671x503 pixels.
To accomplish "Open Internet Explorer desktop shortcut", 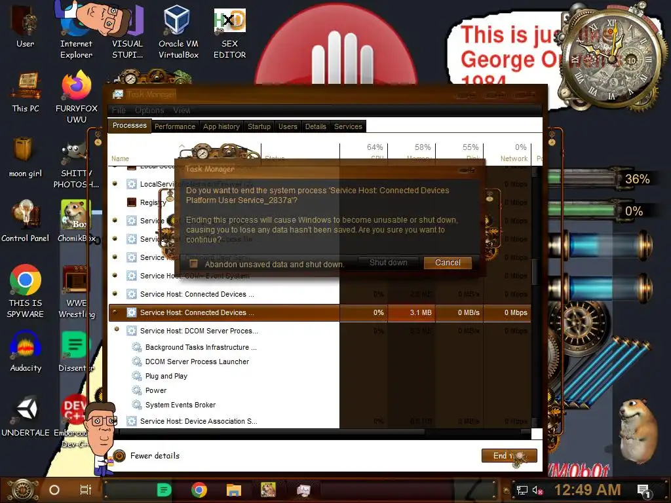I will point(76,32).
